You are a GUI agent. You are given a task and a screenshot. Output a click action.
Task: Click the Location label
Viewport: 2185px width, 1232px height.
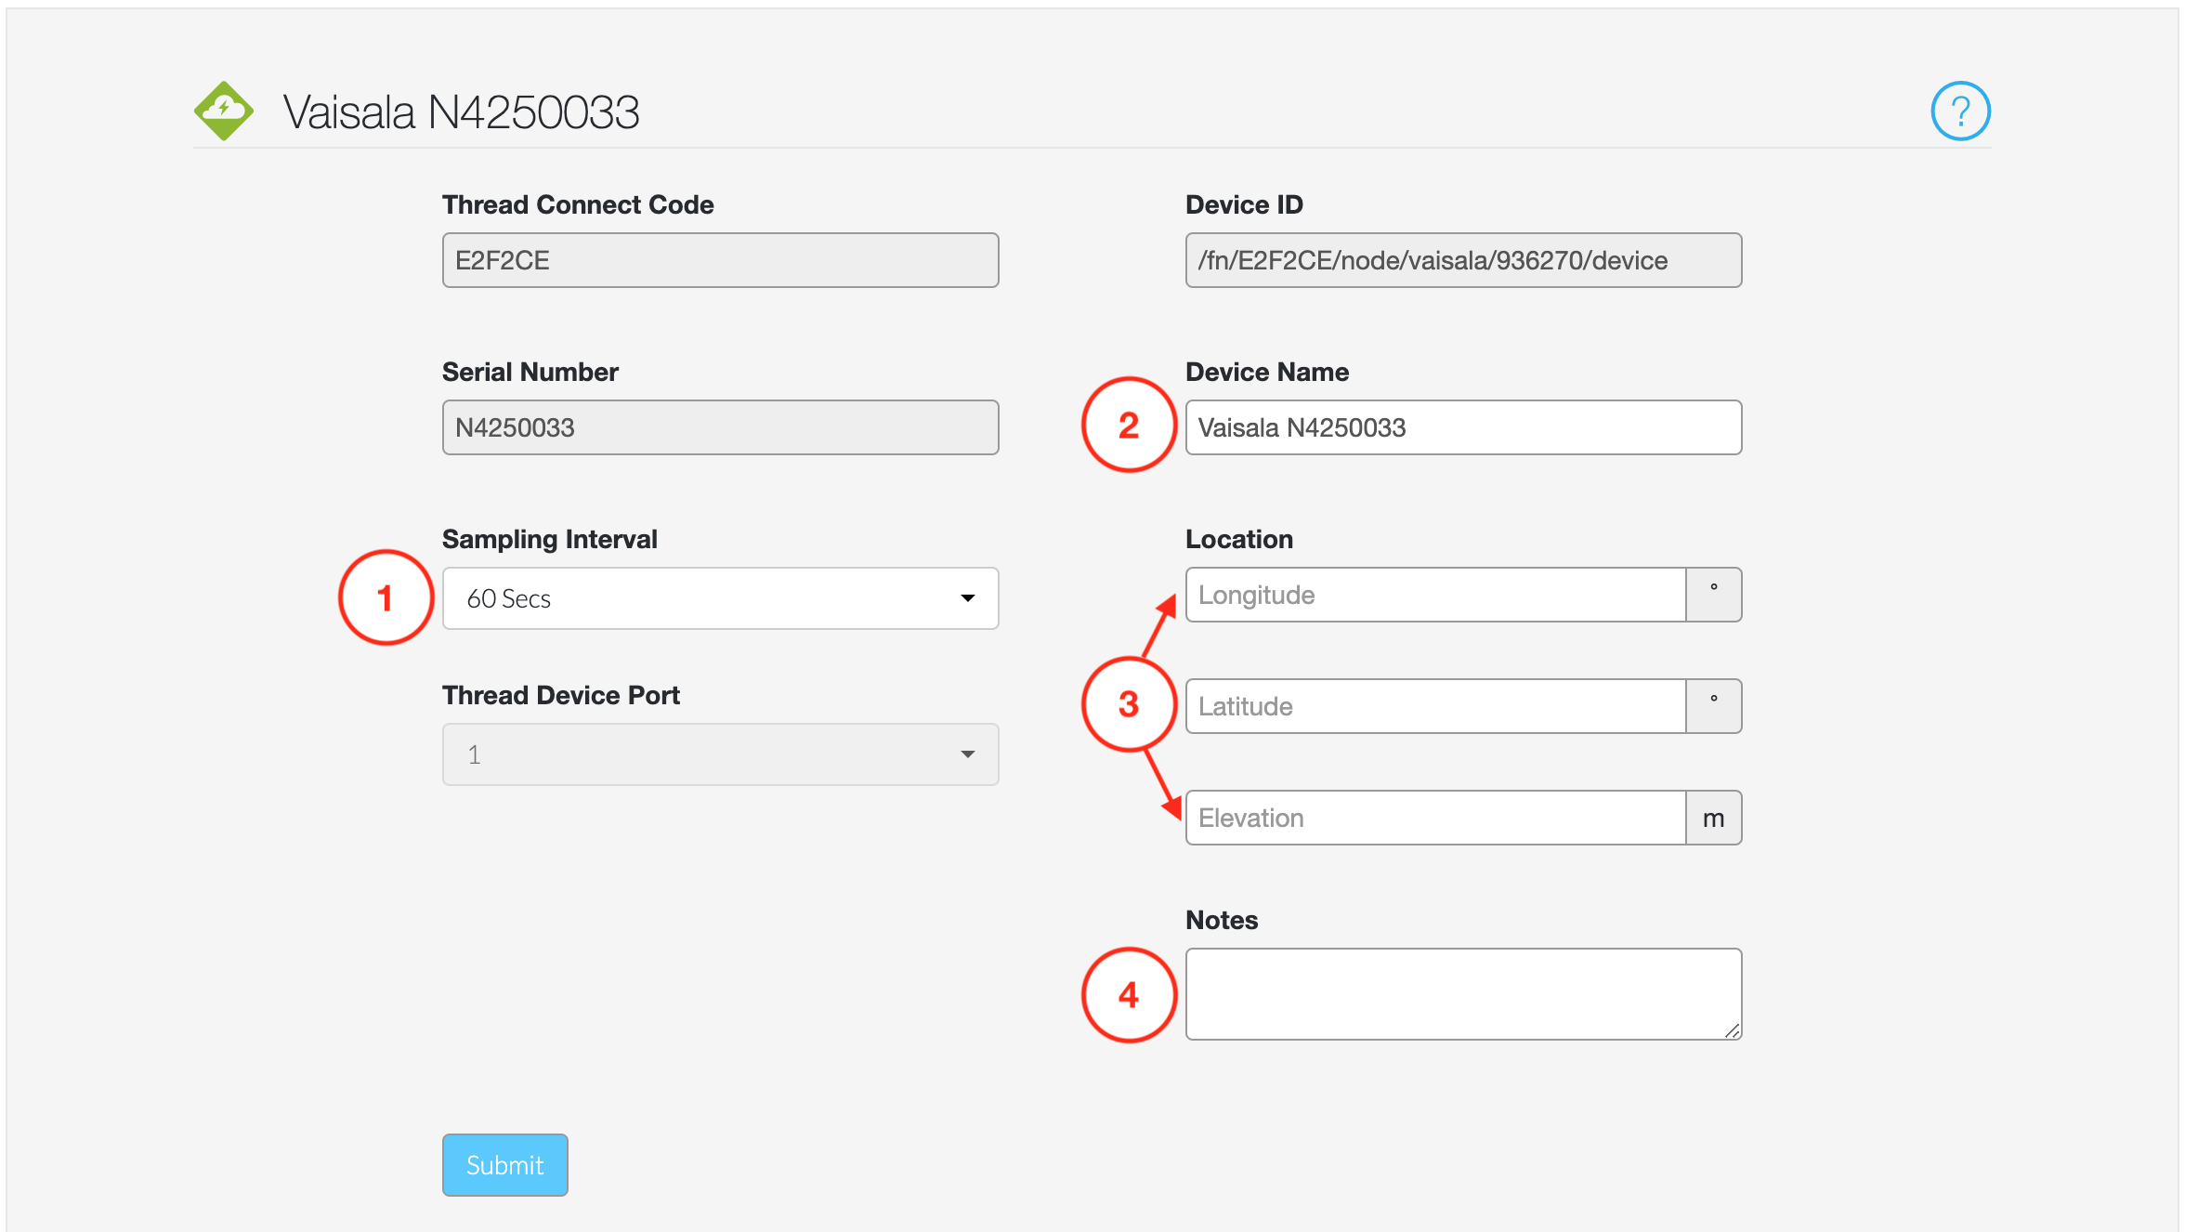pos(1239,539)
